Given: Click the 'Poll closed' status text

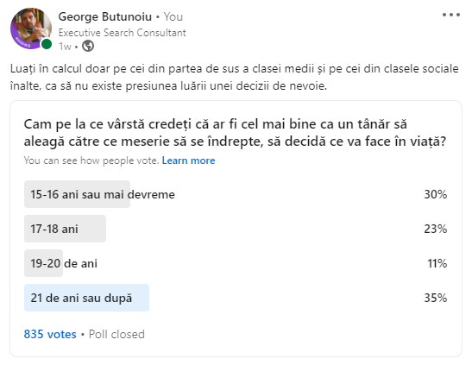Looking at the screenshot, I should coord(116,334).
